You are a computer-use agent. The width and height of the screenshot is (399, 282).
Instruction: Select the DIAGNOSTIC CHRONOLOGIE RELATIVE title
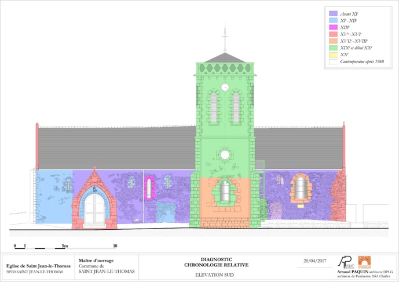(x=216, y=262)
